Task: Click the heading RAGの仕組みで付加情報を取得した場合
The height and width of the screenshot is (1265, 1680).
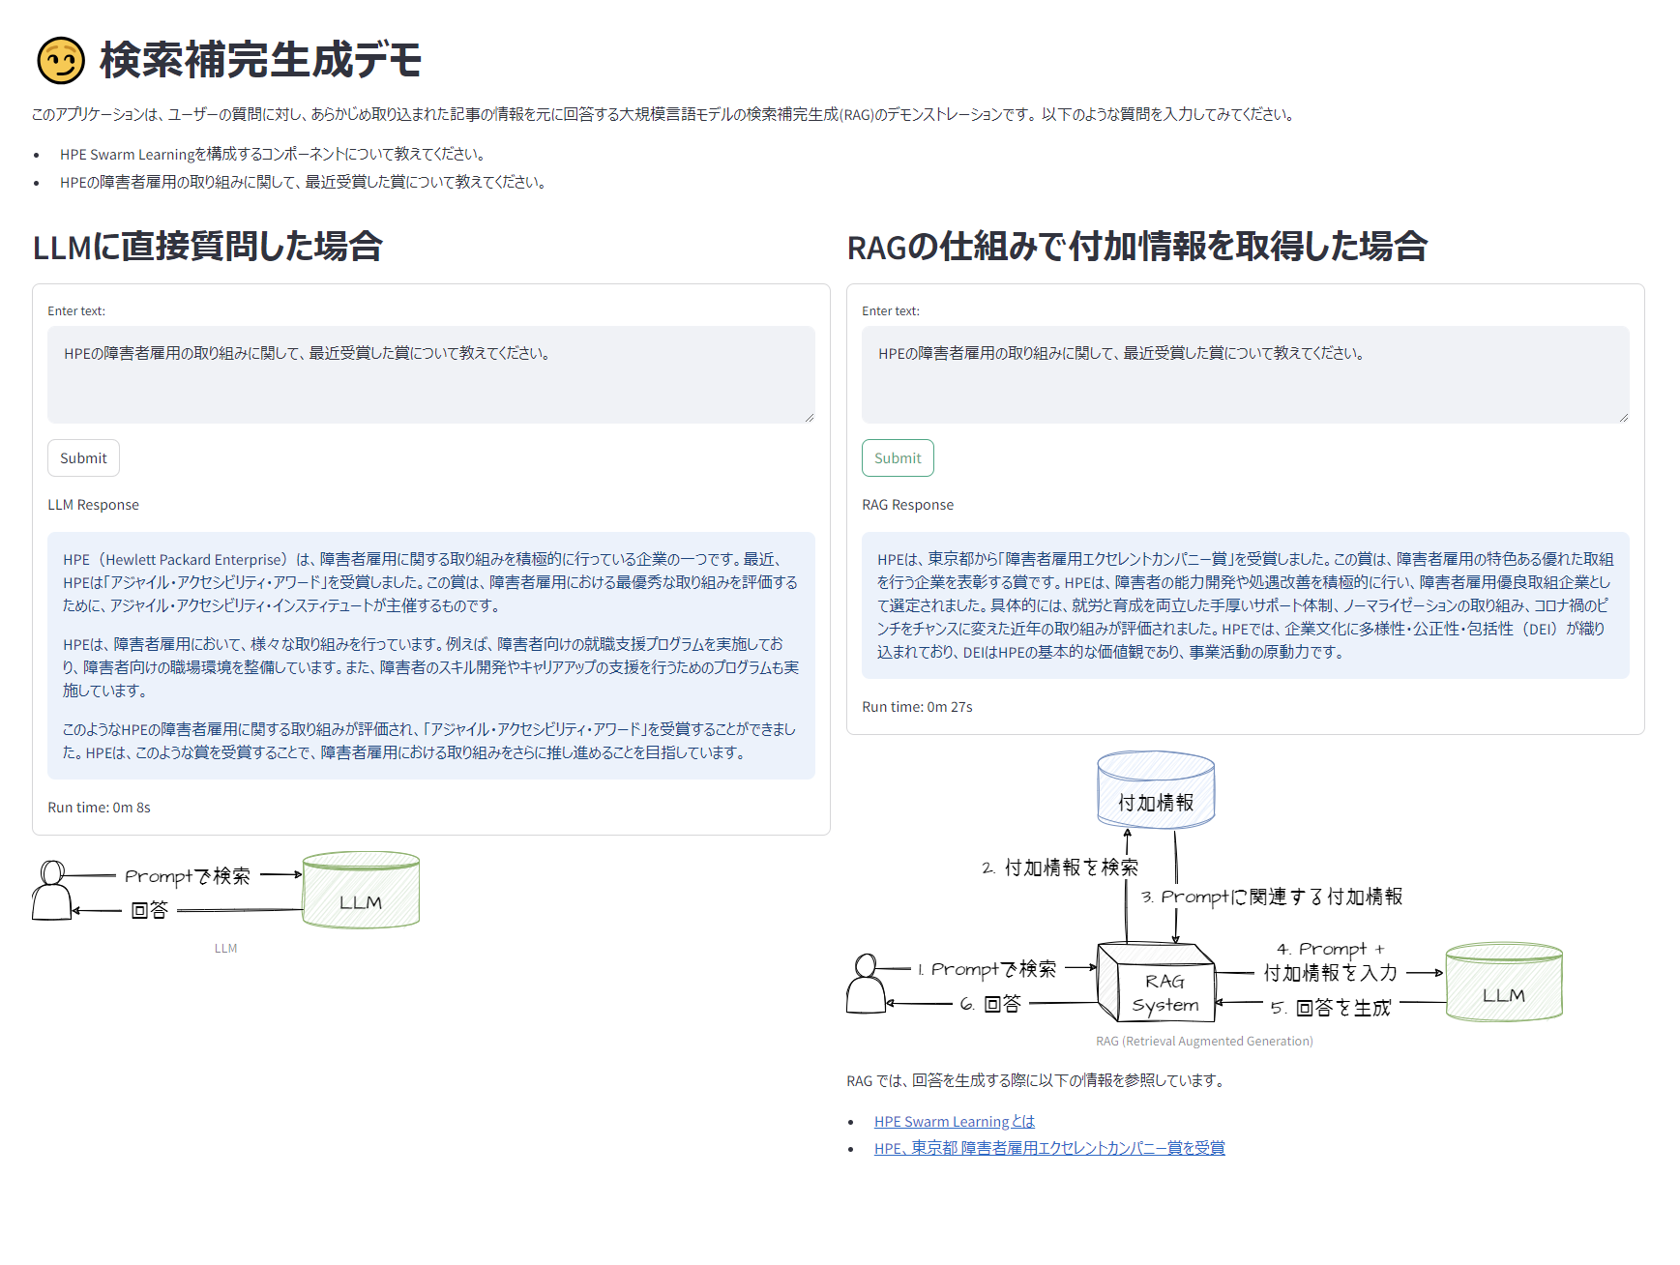Action: pos(1137,247)
